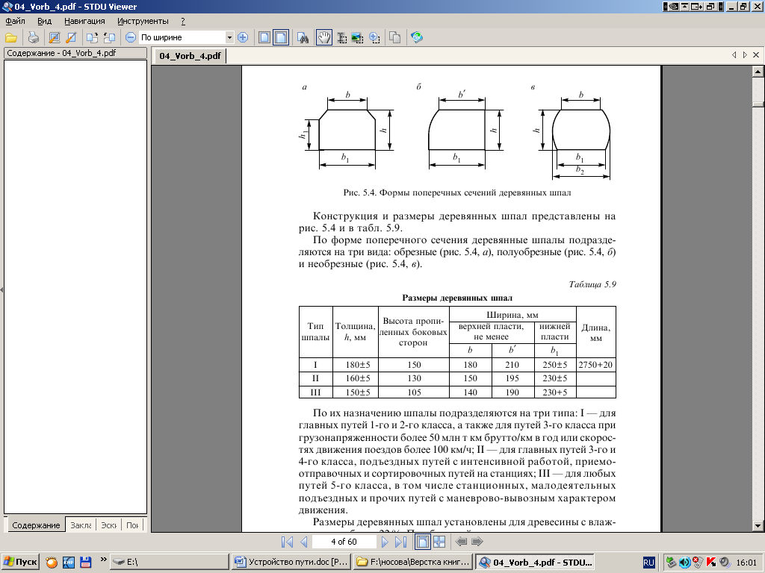This screenshot has height=573, width=765.
Task: Click the orange pencil edit icon
Action: coord(71,37)
